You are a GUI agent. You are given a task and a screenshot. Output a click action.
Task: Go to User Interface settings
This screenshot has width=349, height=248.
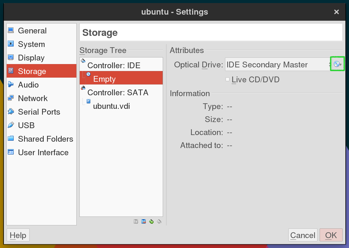tap(42, 152)
